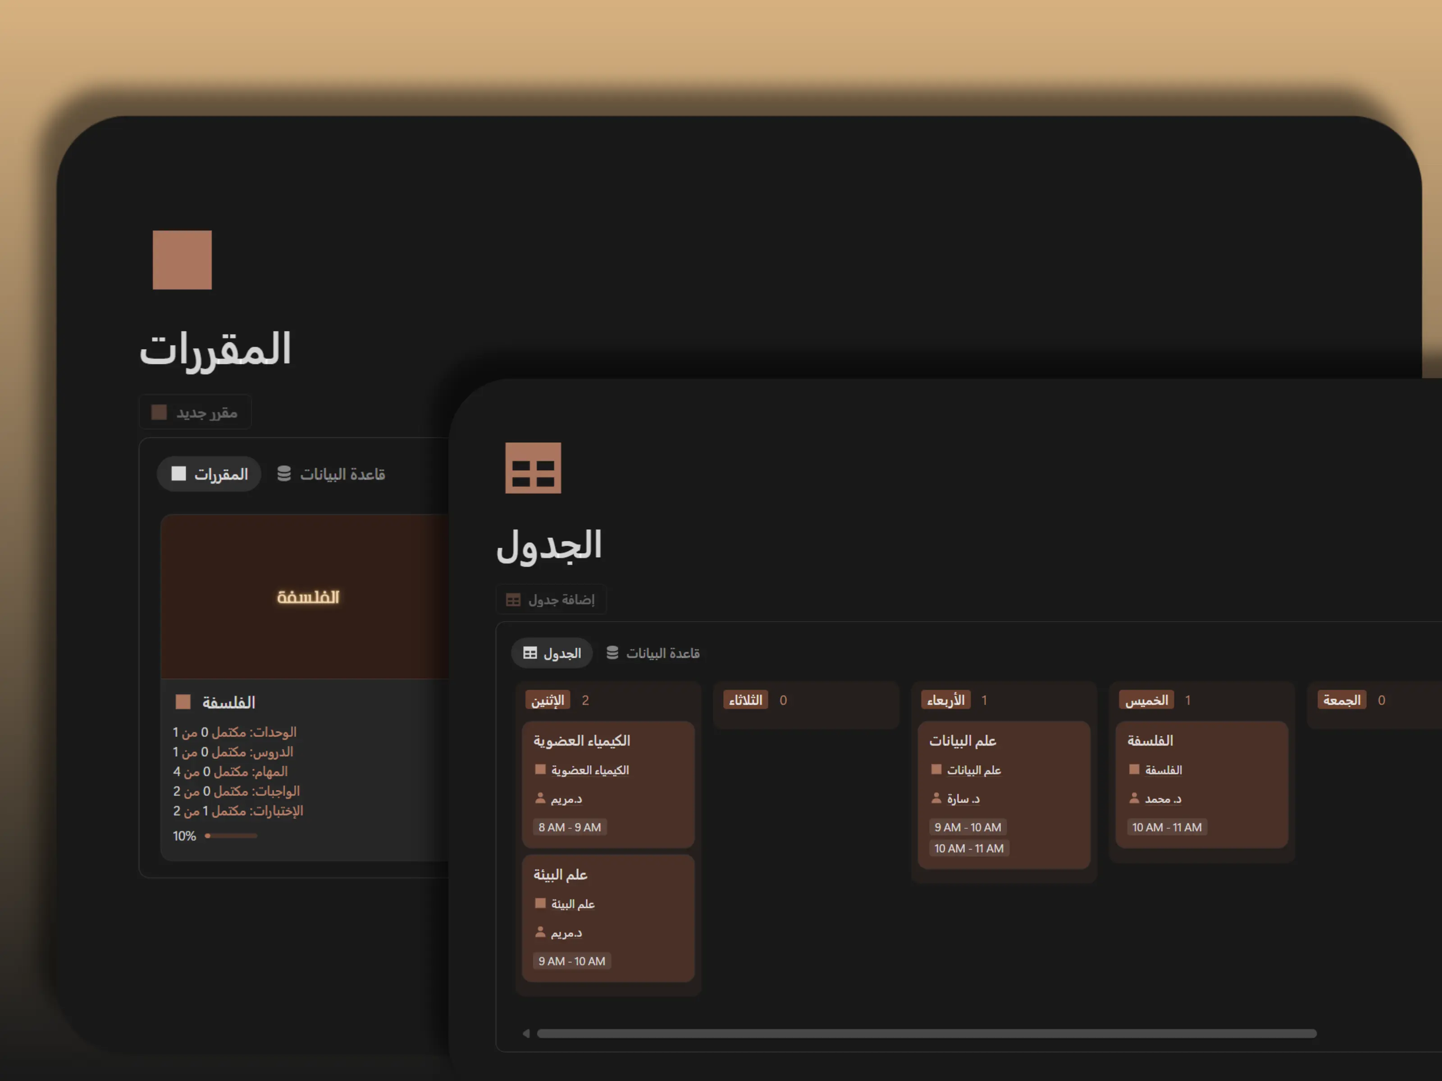Click the square tag icon beside علم البيئة relation
The width and height of the screenshot is (1442, 1081).
click(540, 903)
